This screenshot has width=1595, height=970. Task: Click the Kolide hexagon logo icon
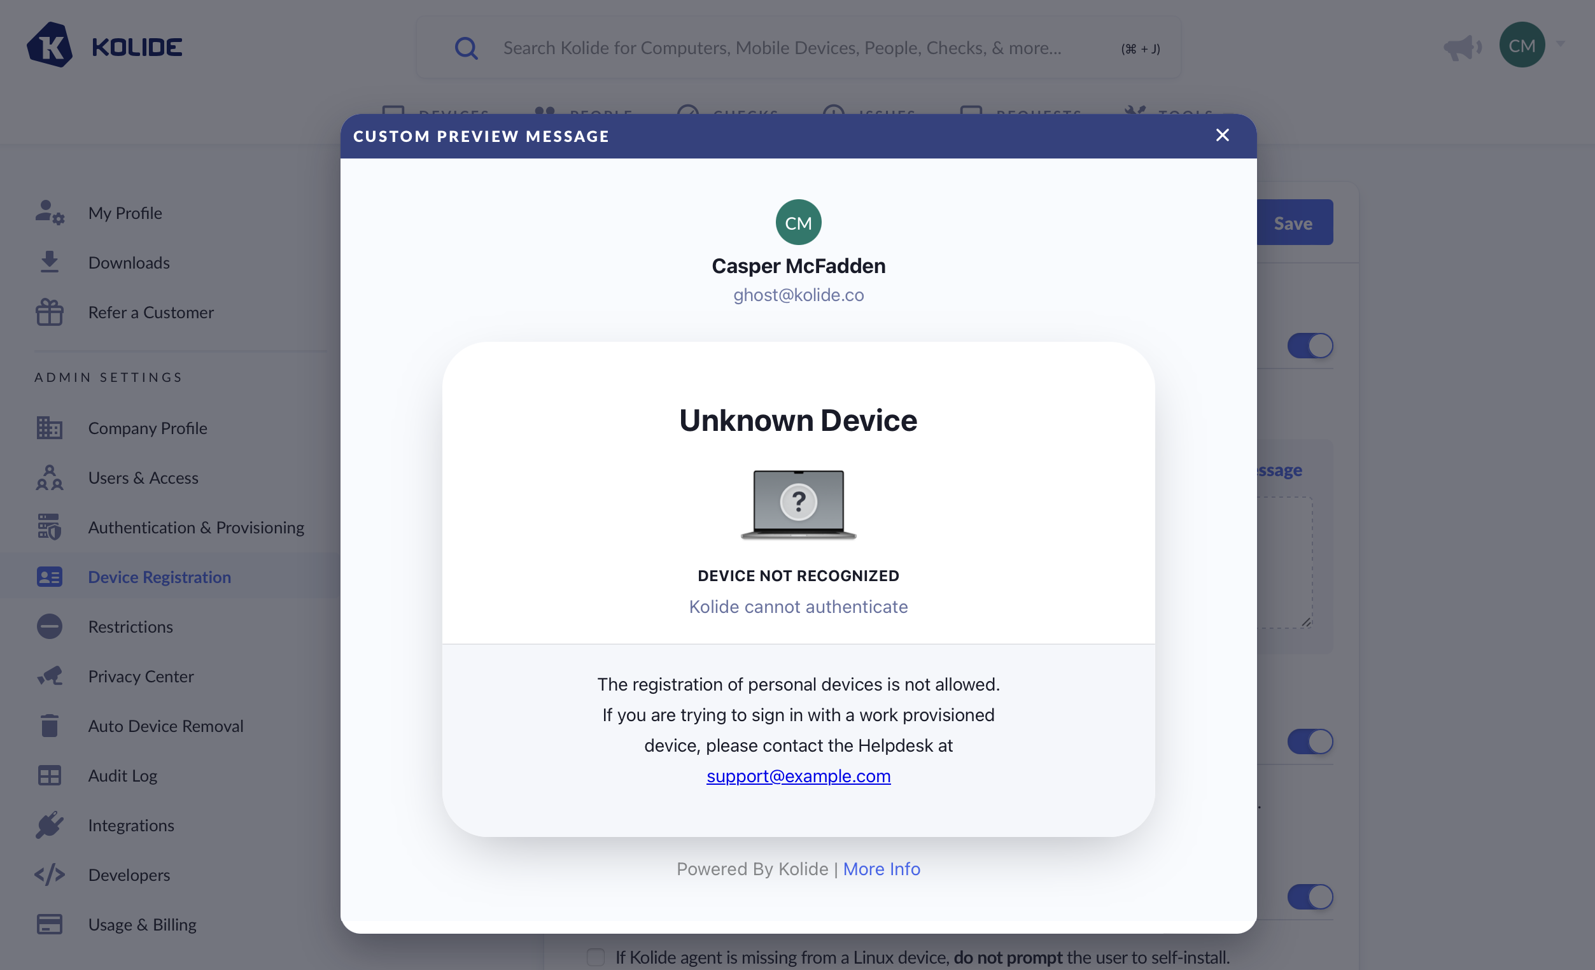coord(49,45)
